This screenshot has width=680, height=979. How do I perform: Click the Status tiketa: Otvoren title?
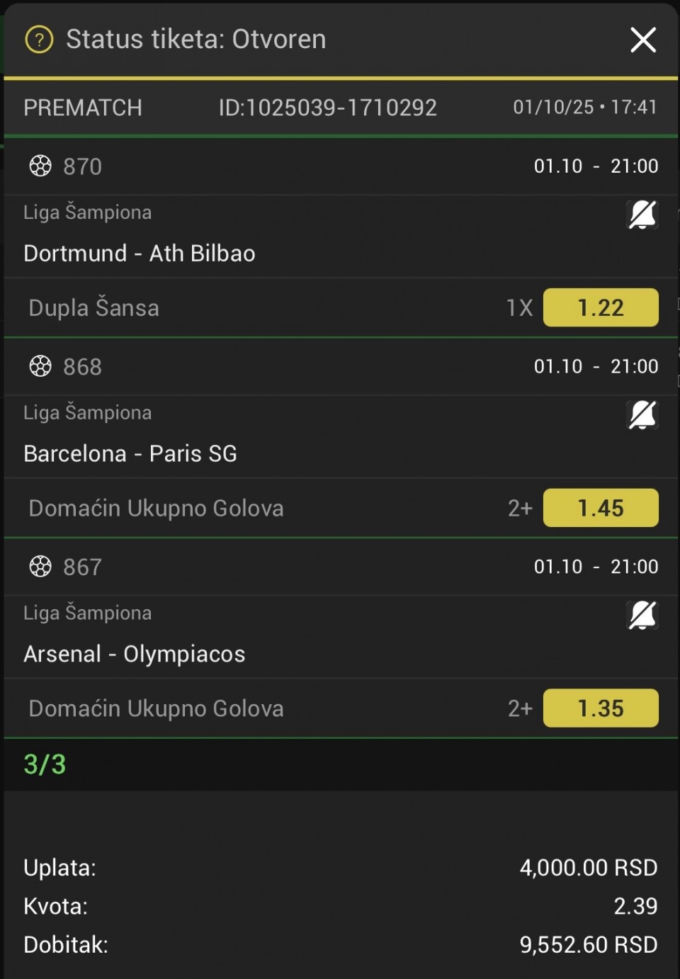coord(196,40)
